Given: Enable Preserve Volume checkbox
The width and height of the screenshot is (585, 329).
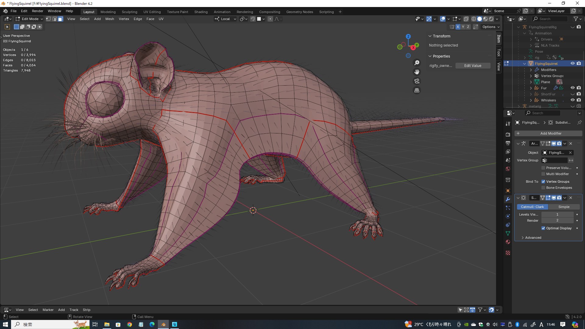Looking at the screenshot, I should (x=543, y=168).
